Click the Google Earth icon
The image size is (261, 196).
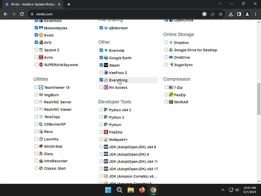click(106, 58)
